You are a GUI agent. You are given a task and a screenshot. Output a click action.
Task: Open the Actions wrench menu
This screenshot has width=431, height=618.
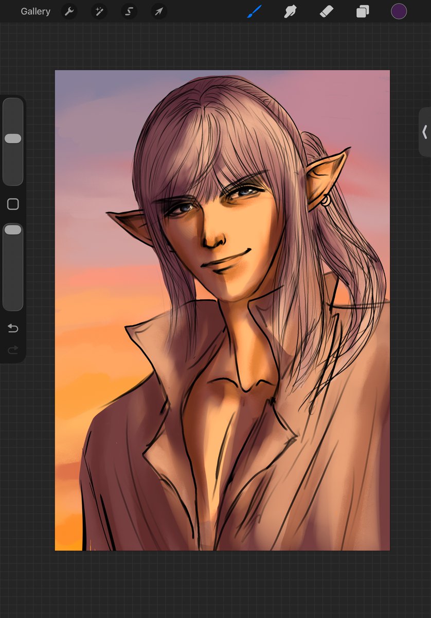[x=69, y=11]
